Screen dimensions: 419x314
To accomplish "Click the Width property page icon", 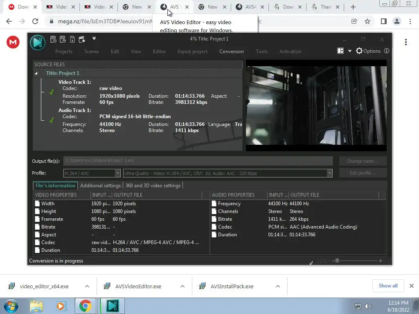I will [x=37, y=204].
